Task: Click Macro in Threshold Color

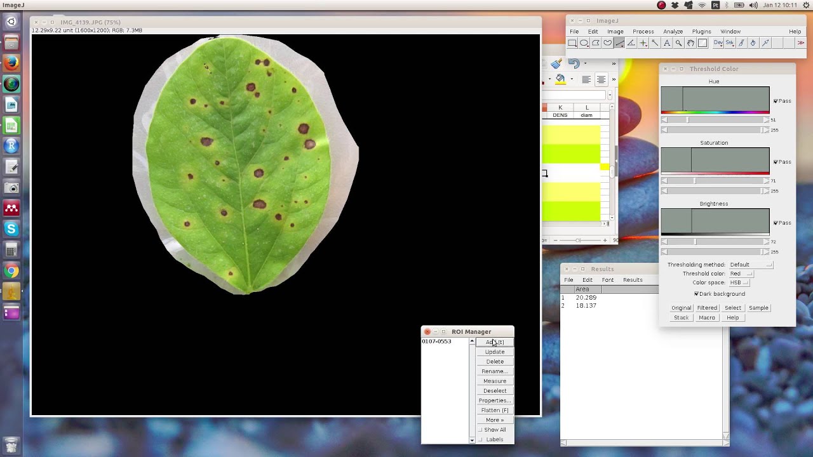Action: [707, 317]
